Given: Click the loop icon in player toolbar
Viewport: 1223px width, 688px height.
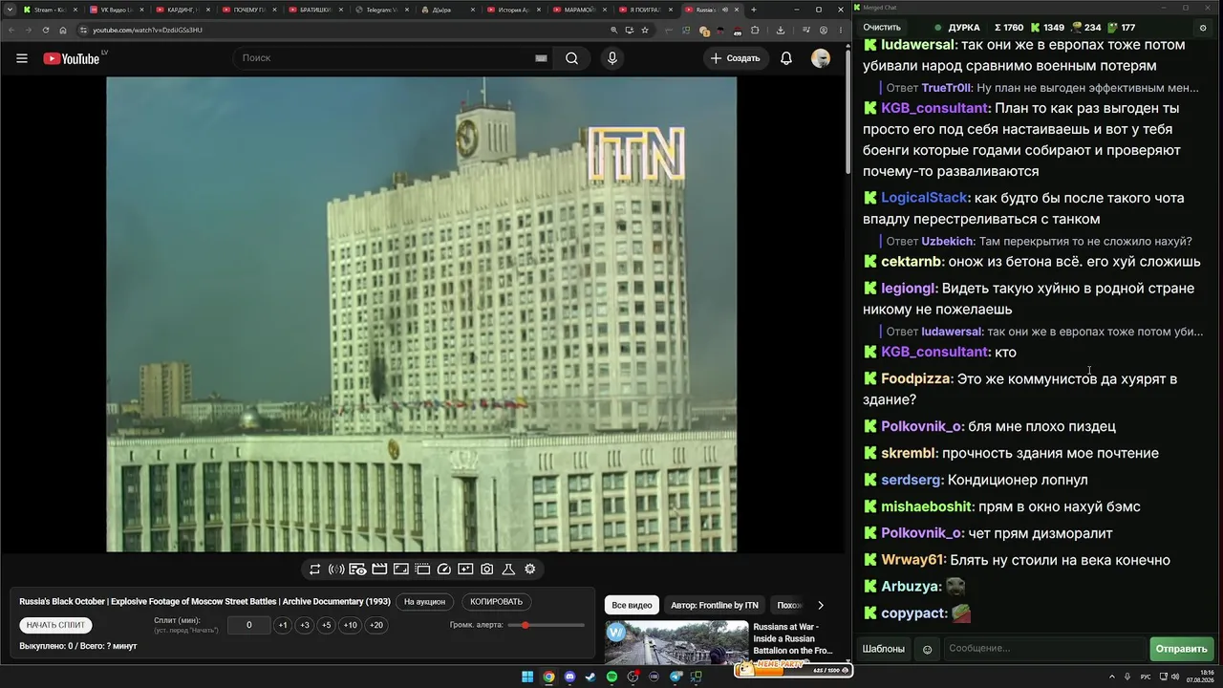Looking at the screenshot, I should click(x=314, y=570).
